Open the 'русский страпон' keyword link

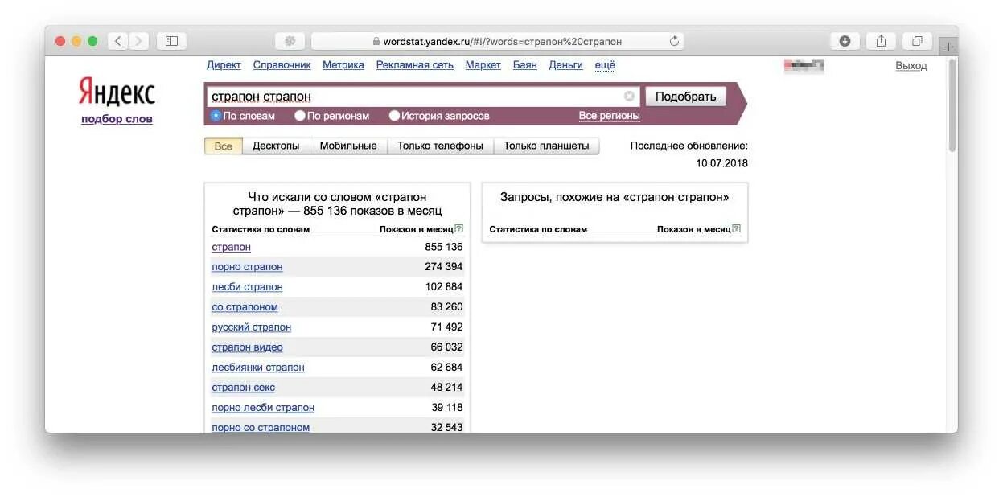pyautogui.click(x=252, y=327)
